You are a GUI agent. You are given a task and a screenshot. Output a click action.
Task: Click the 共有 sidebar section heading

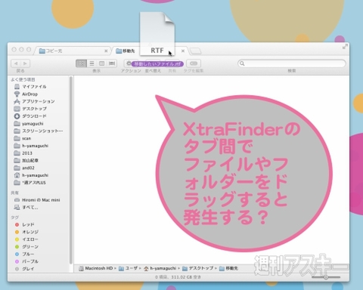[14, 193]
